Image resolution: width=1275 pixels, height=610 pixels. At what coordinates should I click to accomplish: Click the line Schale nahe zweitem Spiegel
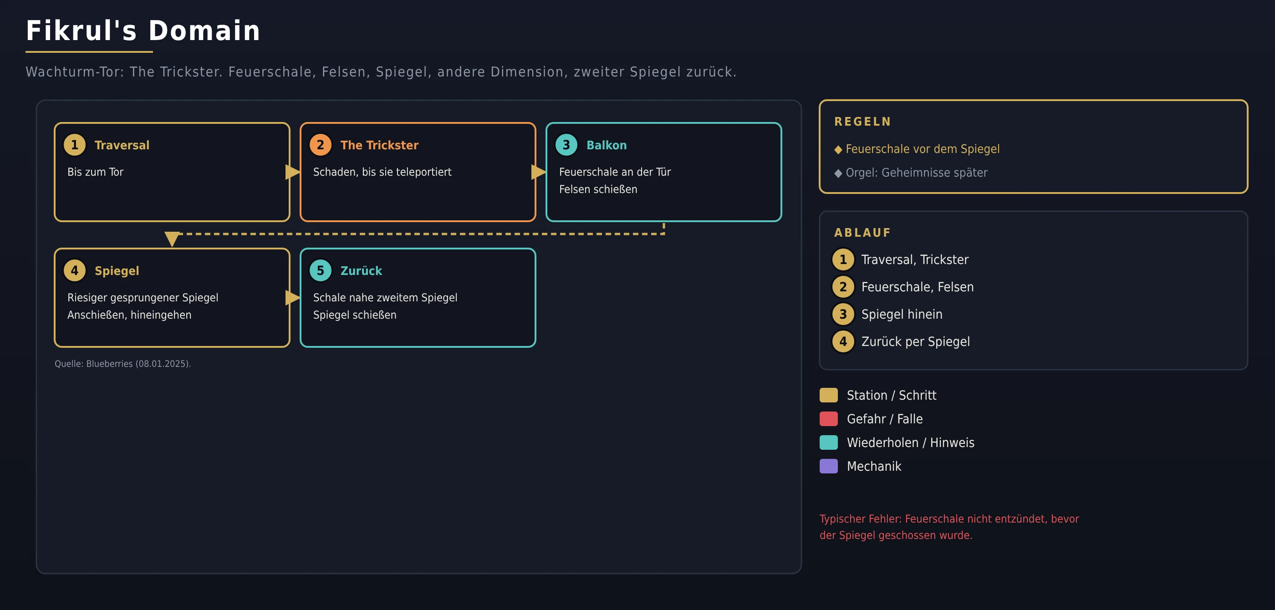(x=385, y=297)
